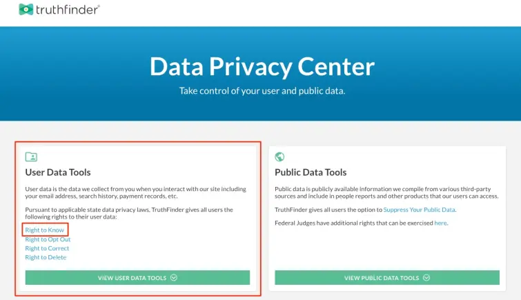This screenshot has width=521, height=300.
Task: Follow the Right to Delete link
Action: (x=46, y=257)
